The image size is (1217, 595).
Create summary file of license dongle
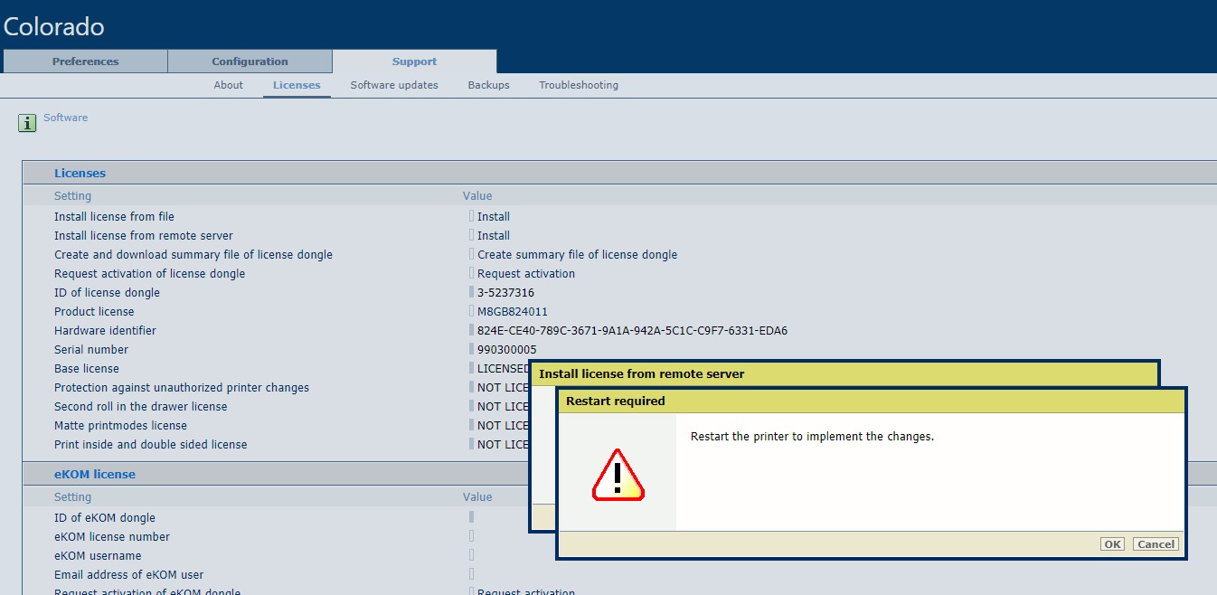577,255
